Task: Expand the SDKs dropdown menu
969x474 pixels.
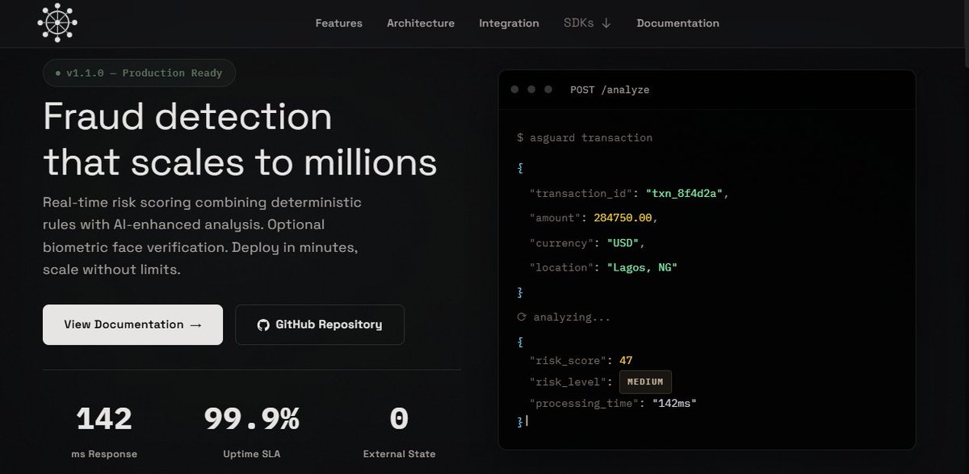Action: 587,23
